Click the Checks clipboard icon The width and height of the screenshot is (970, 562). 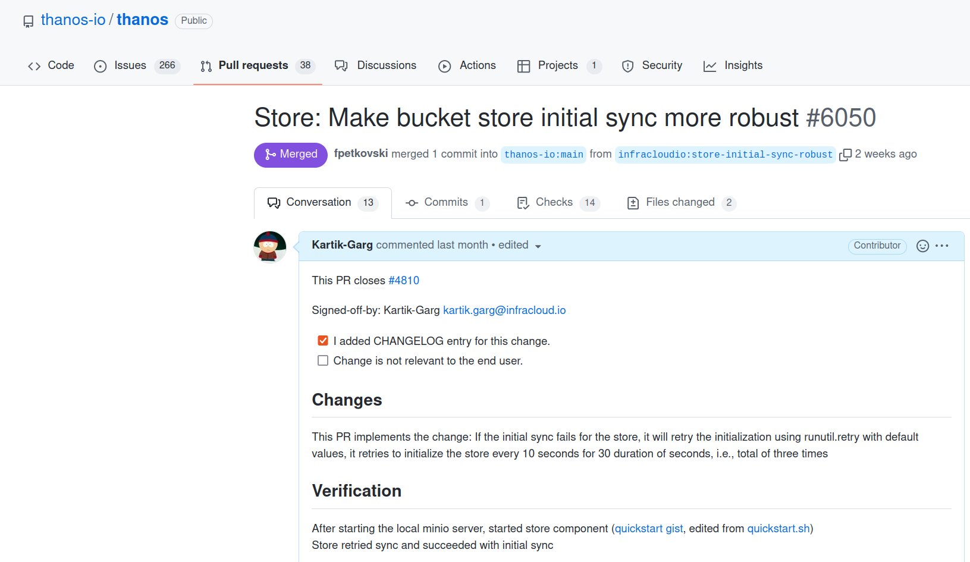point(523,202)
